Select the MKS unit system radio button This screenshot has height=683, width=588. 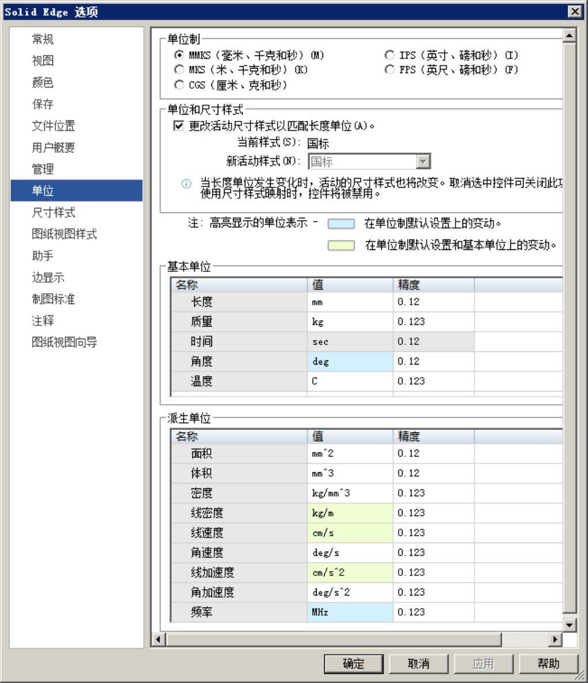pyautogui.click(x=179, y=70)
